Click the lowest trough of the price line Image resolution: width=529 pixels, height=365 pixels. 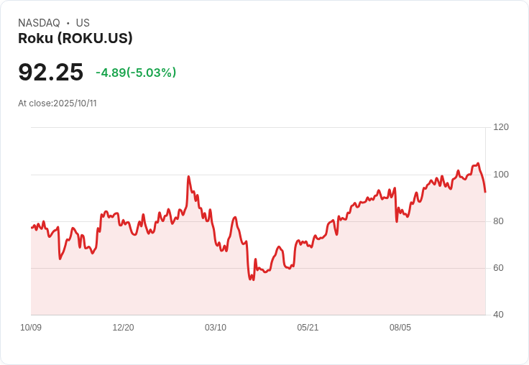coord(252,279)
